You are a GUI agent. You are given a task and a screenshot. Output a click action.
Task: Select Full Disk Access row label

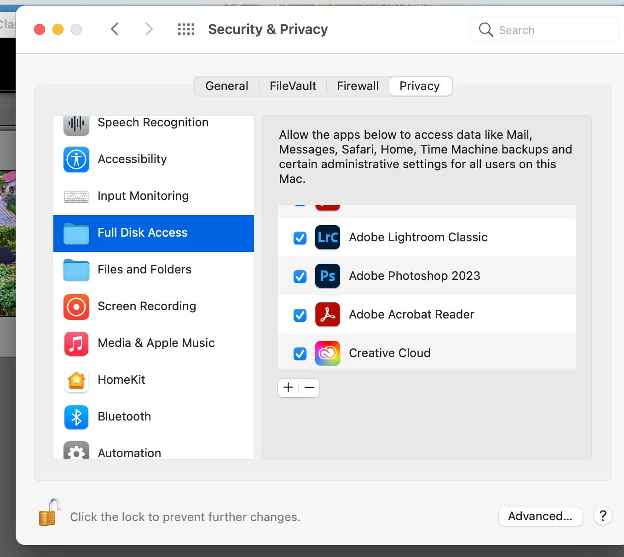[x=143, y=233]
